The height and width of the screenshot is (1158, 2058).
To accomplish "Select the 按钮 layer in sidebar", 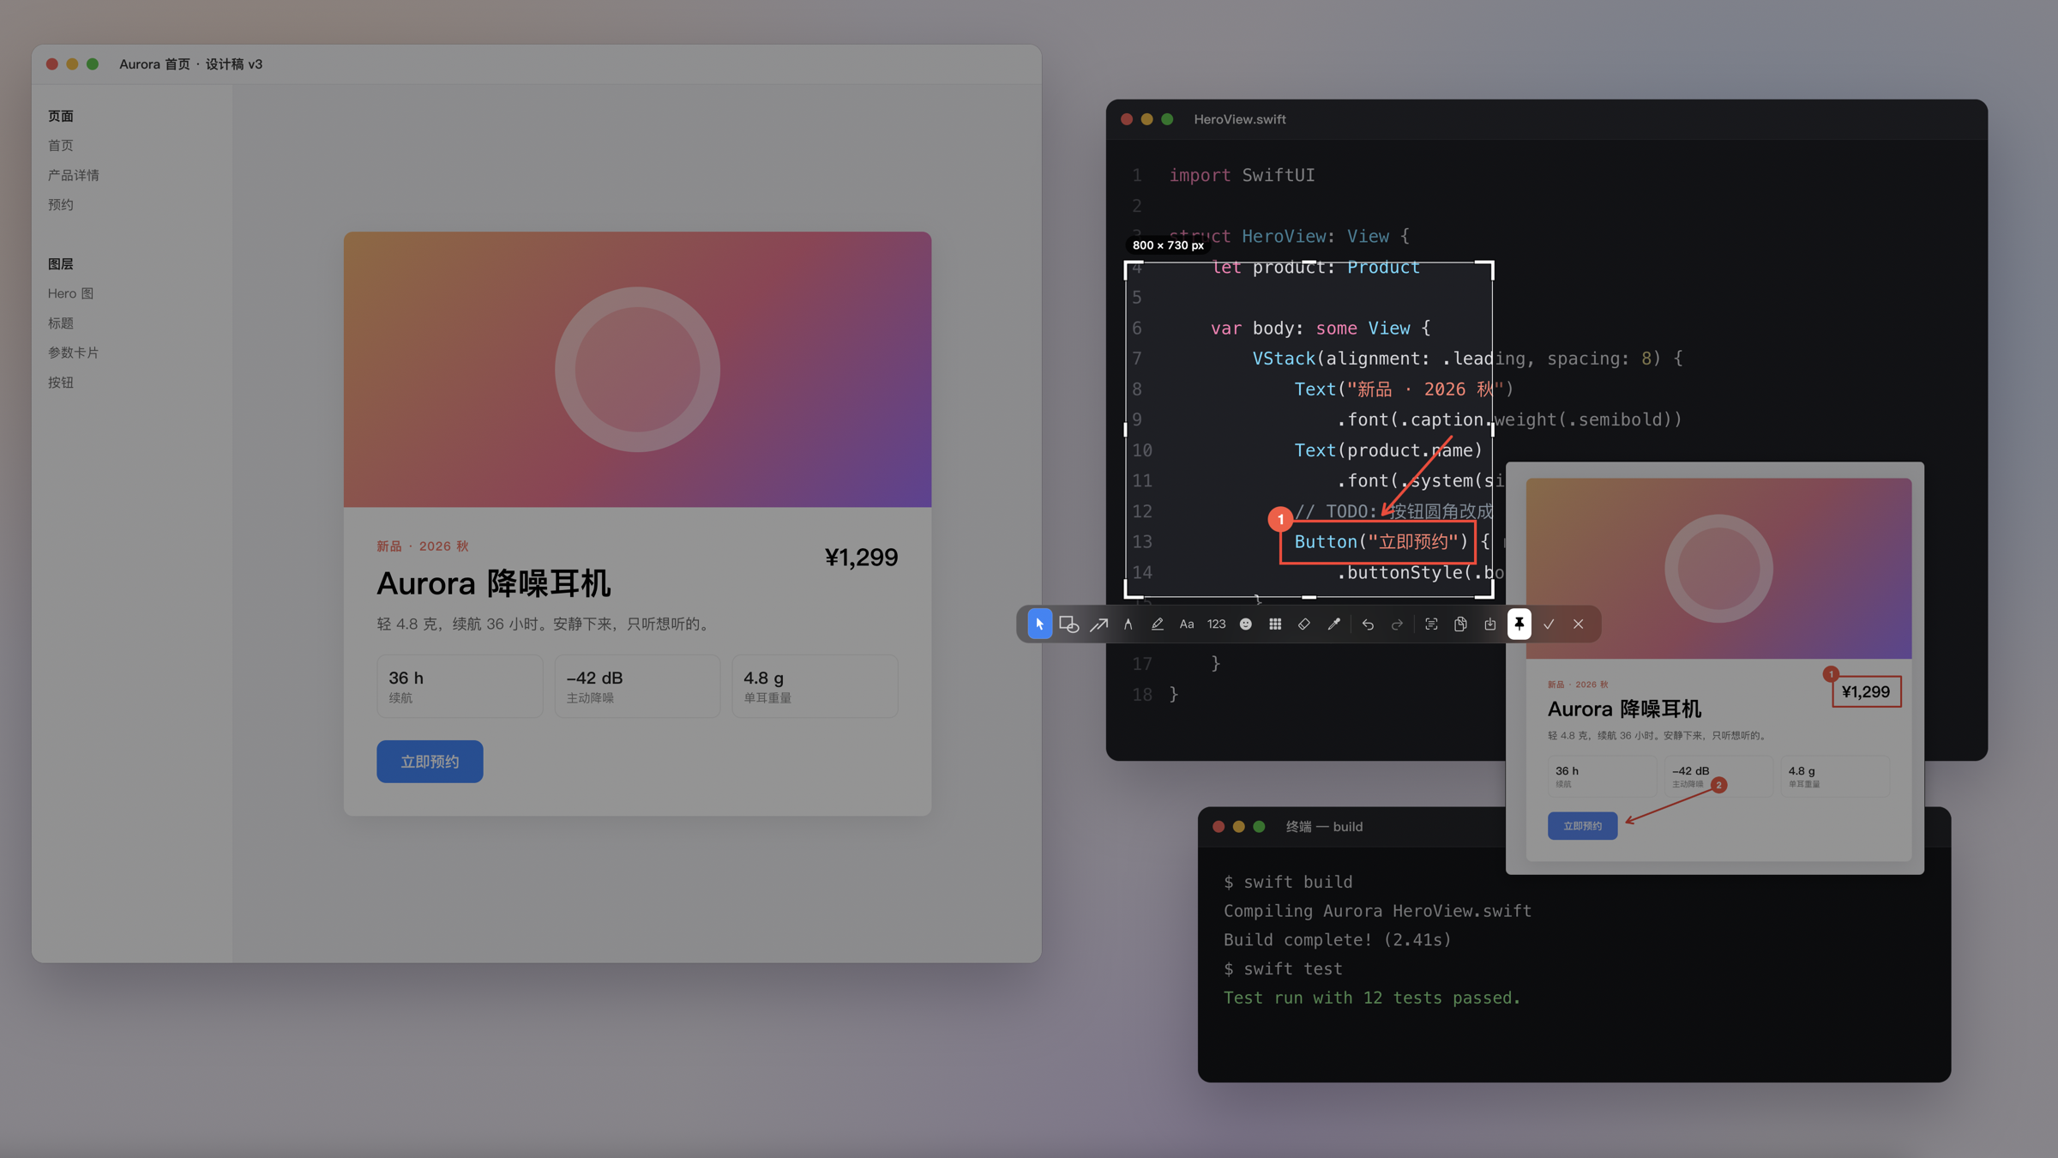I will click(x=61, y=383).
